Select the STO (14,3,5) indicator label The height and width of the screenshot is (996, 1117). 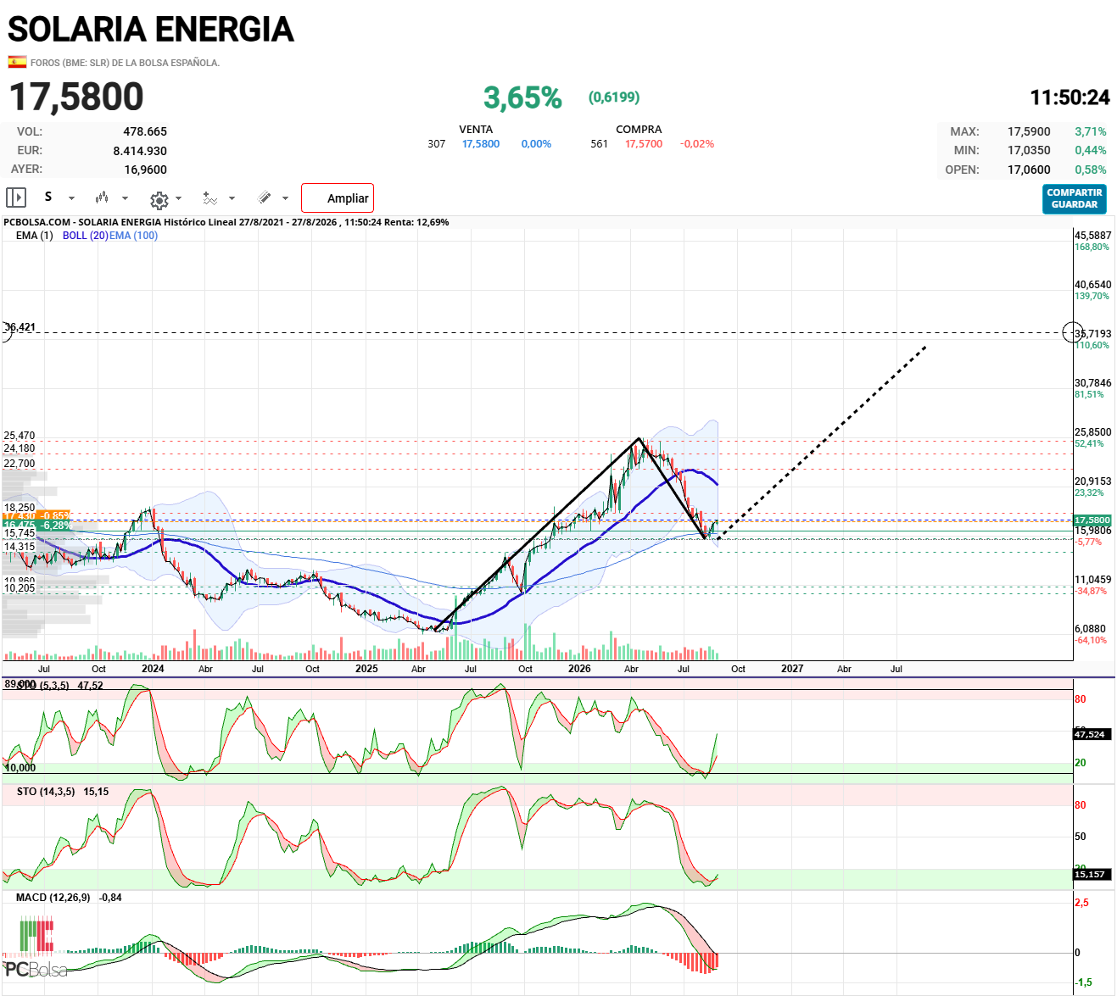(46, 792)
